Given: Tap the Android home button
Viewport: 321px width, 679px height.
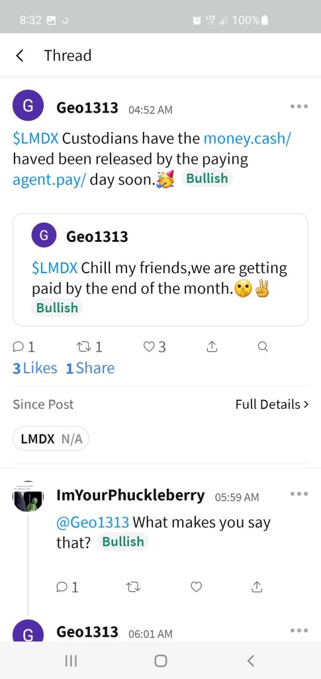Looking at the screenshot, I should click(x=161, y=660).
